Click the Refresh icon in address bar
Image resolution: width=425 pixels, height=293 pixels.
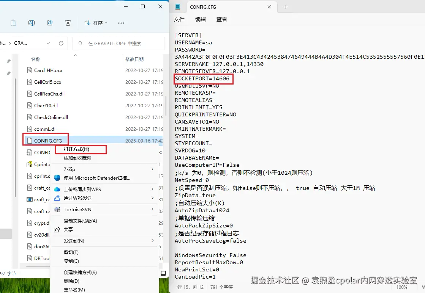[x=61, y=43]
